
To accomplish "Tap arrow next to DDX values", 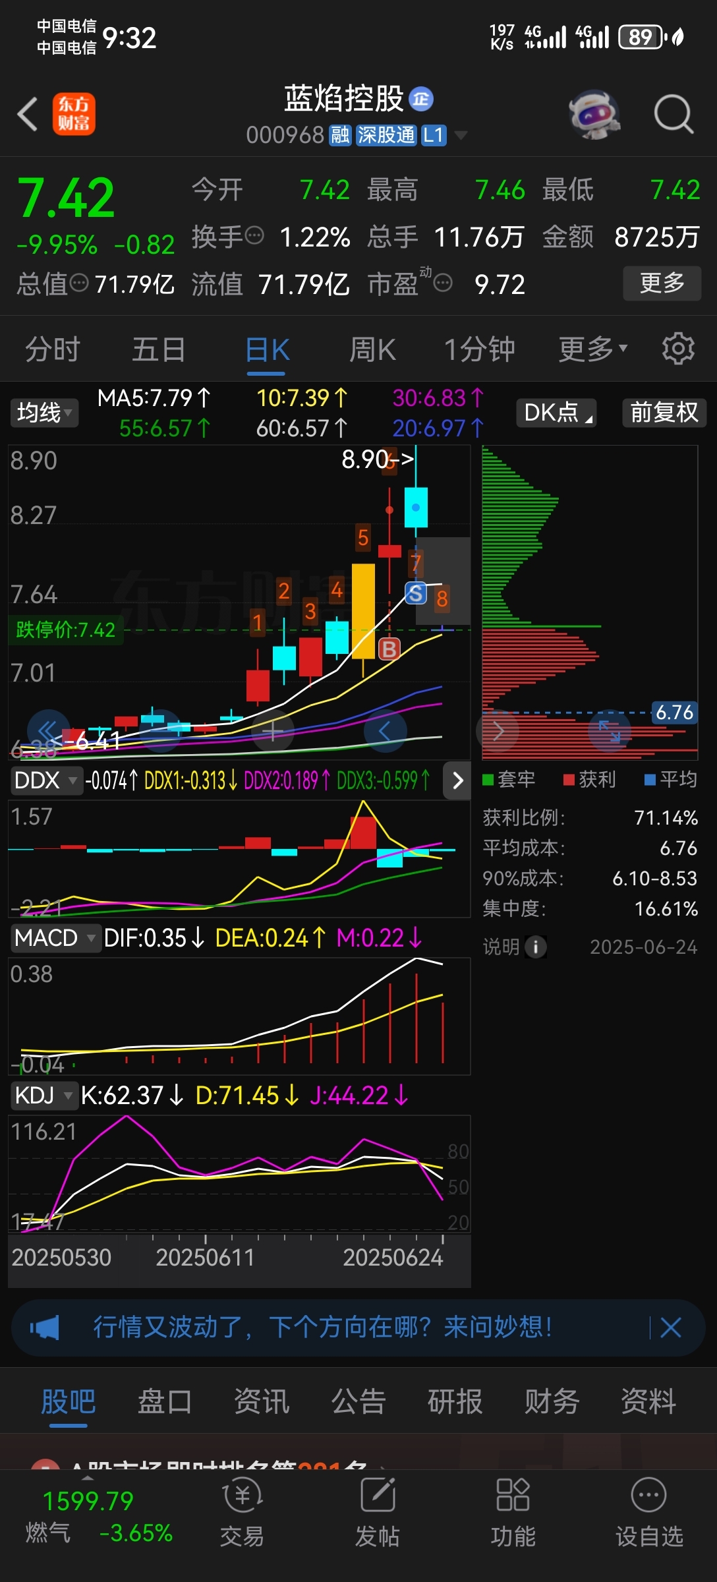I will [457, 780].
